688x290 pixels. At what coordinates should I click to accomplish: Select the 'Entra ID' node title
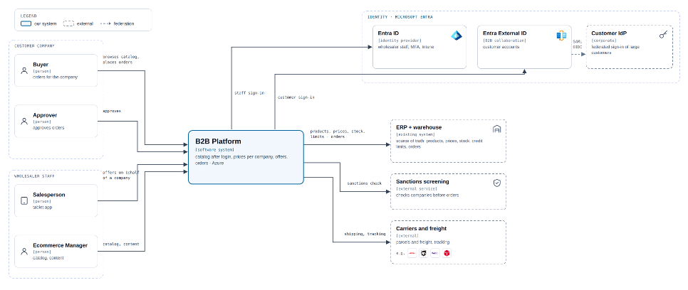click(388, 33)
